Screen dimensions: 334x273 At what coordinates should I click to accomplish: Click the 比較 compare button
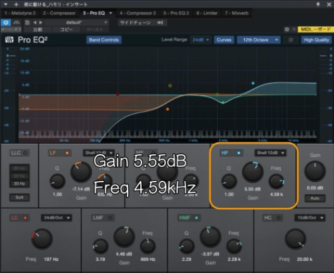coord(38,29)
